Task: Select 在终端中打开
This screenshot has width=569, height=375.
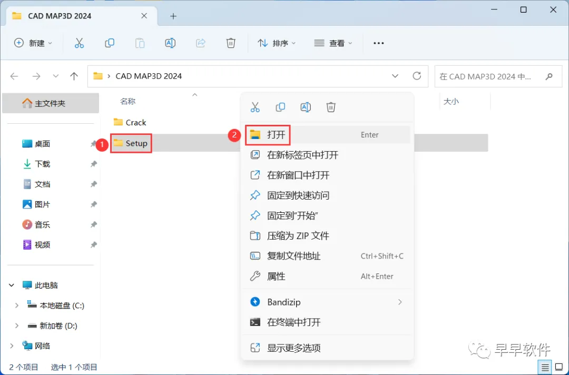Action: coord(327,322)
